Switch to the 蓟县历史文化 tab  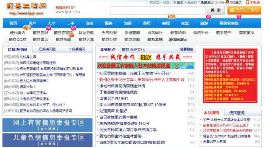(x=133, y=50)
